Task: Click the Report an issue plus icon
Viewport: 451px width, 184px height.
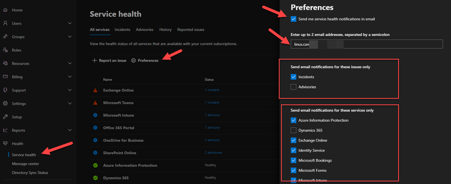Action: coord(94,61)
